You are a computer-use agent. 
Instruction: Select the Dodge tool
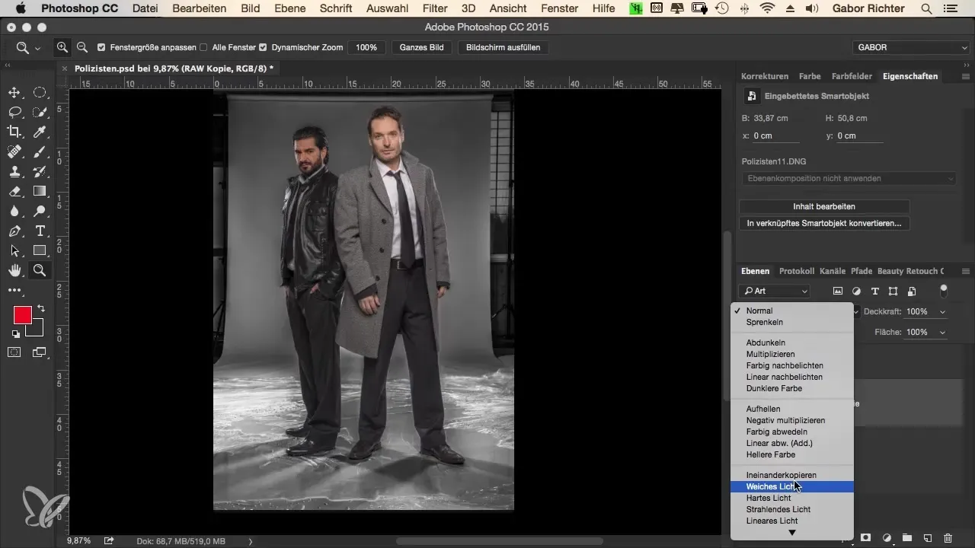40,212
